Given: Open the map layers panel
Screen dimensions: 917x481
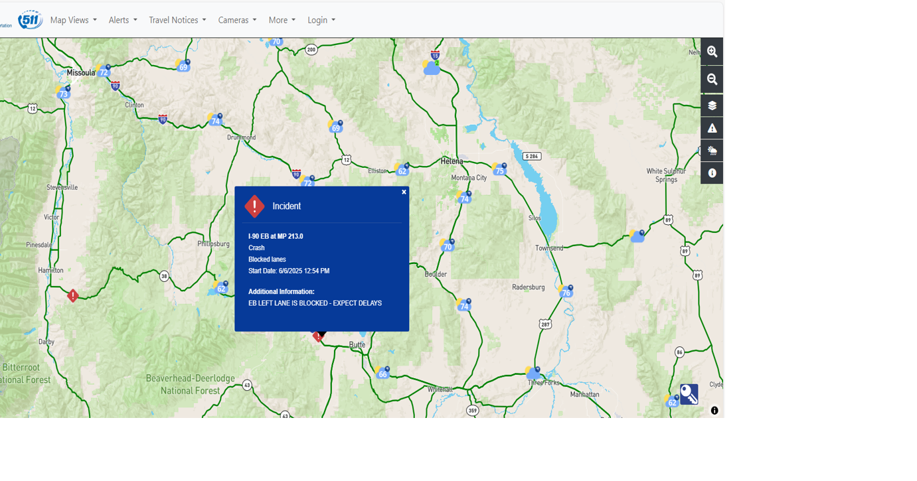Looking at the screenshot, I should 712,105.
